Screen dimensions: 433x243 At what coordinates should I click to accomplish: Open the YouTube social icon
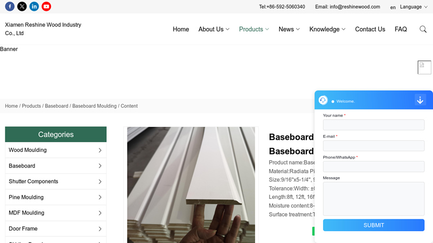(x=46, y=6)
